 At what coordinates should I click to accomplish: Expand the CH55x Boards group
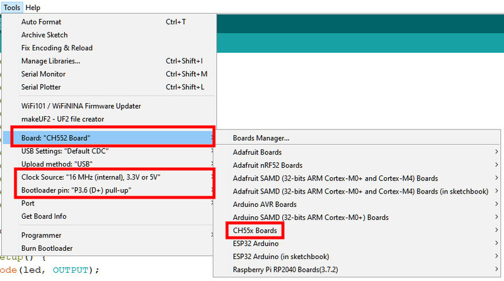(357, 230)
